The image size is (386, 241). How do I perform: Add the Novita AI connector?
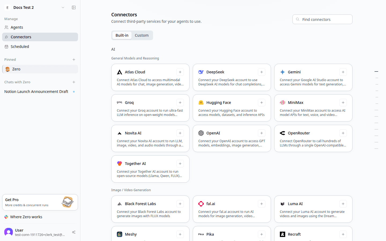tap(180, 133)
